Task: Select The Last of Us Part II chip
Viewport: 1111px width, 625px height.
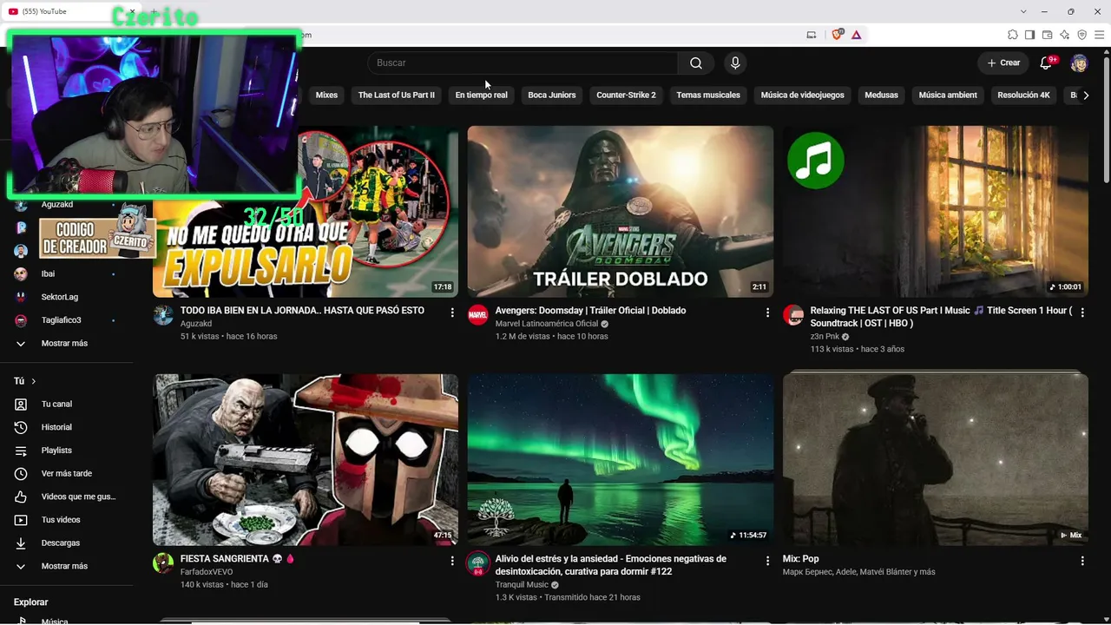Action: coord(396,95)
